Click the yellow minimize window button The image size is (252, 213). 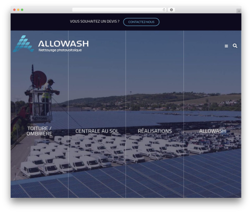point(18,10)
